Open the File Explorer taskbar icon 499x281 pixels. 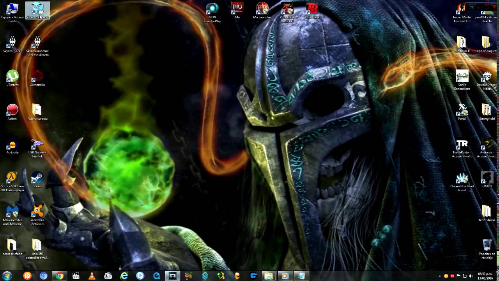(269, 276)
